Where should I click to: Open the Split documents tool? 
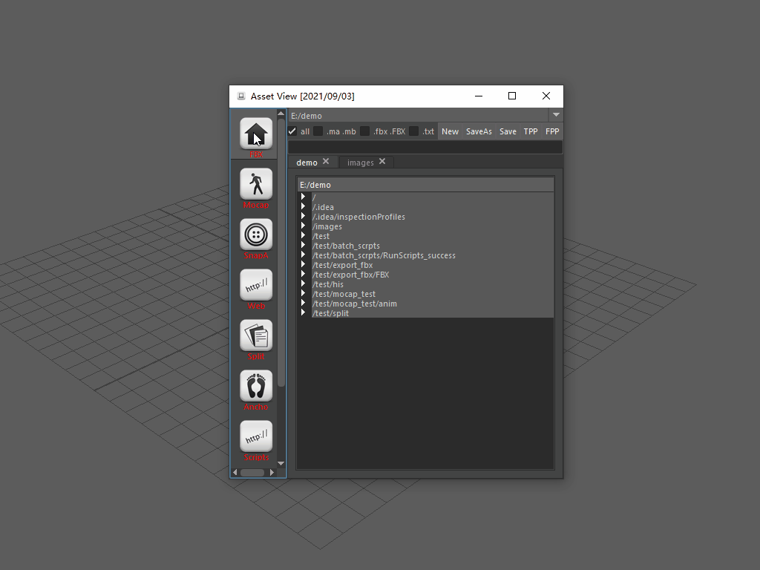256,335
